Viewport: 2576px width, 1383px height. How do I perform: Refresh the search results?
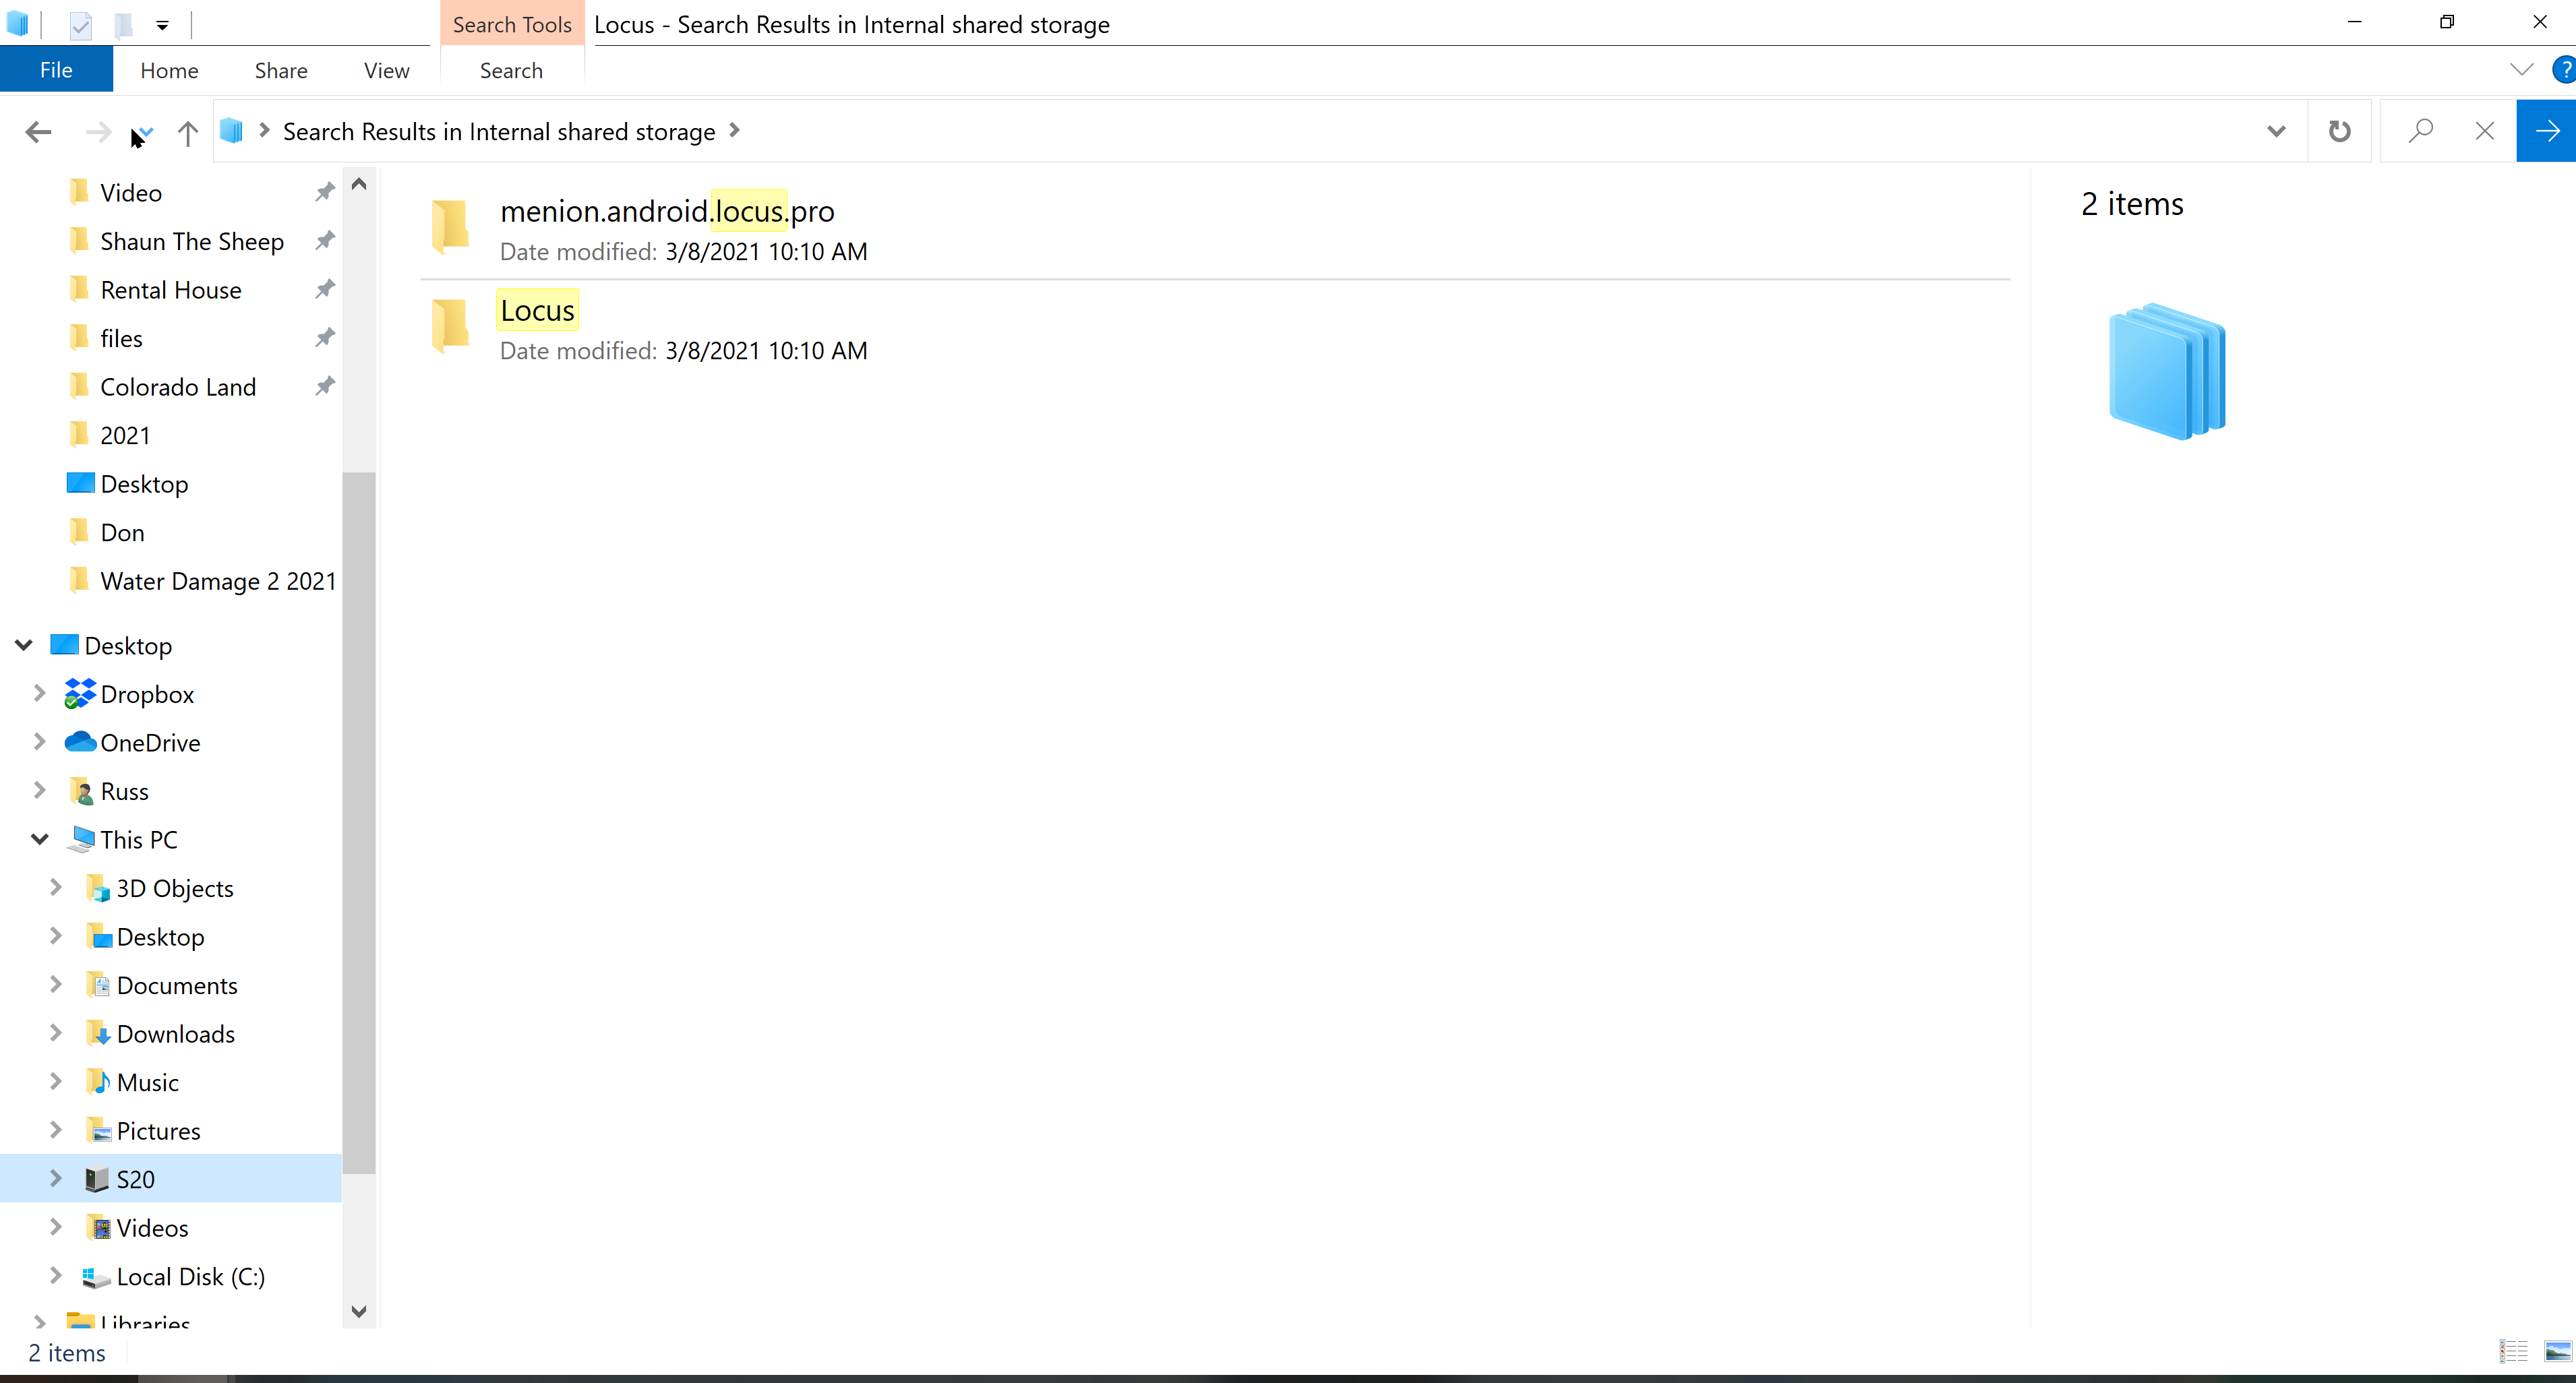pos(2339,131)
